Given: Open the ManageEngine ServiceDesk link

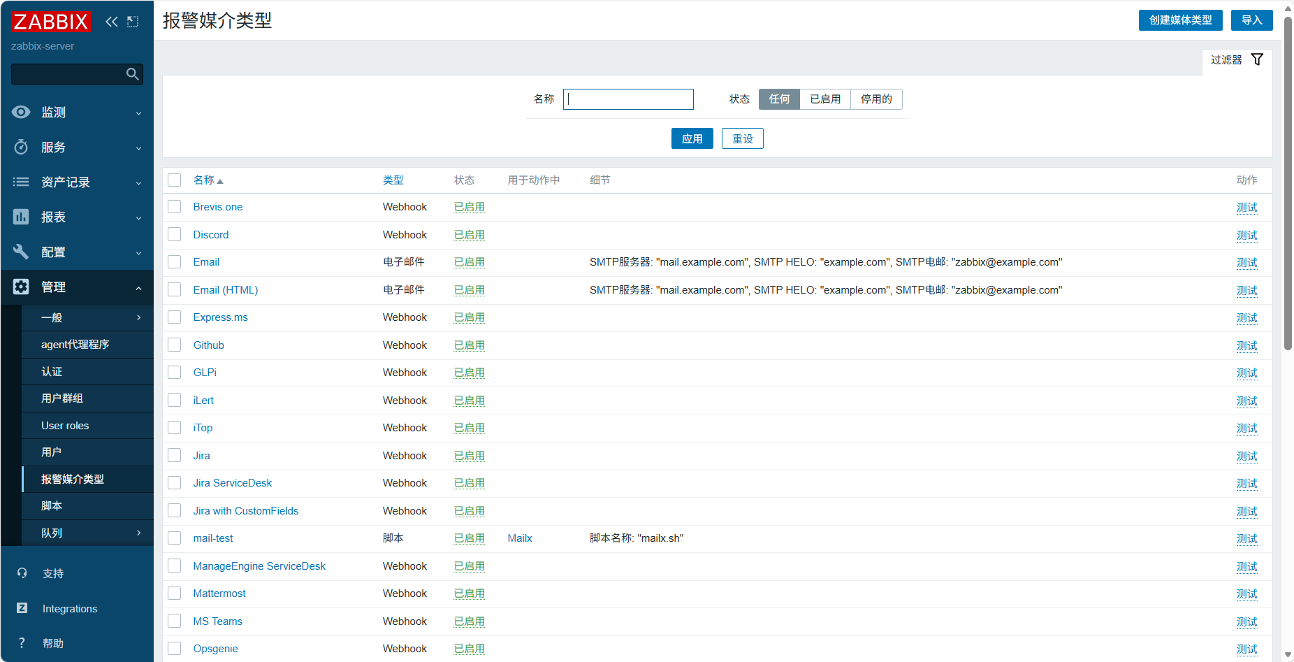Looking at the screenshot, I should pyautogui.click(x=259, y=566).
